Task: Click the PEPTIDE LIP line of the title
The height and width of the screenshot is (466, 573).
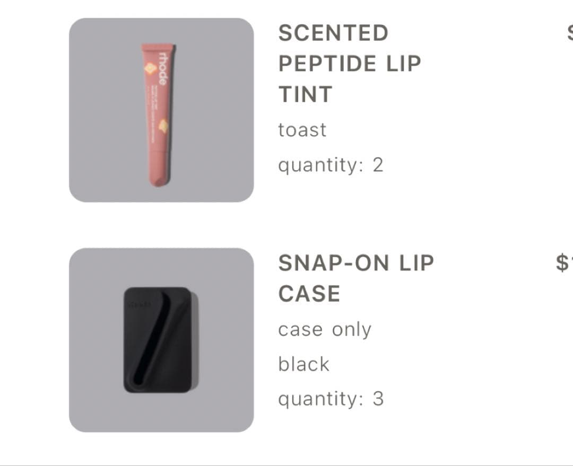Action: (x=350, y=64)
